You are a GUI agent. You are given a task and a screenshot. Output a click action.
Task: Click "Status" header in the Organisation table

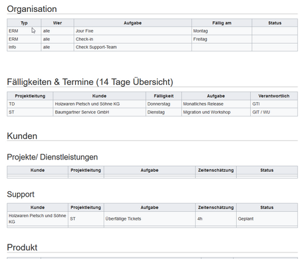click(x=275, y=23)
